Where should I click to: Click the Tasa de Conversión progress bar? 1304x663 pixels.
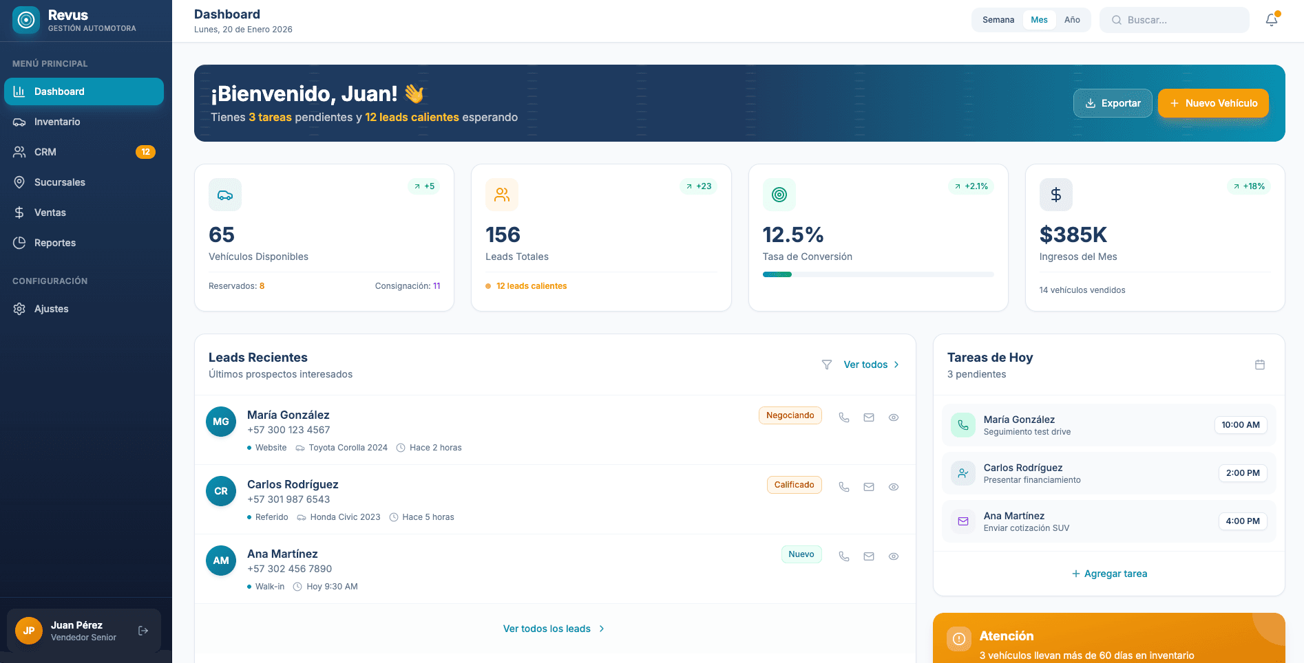coord(878,274)
